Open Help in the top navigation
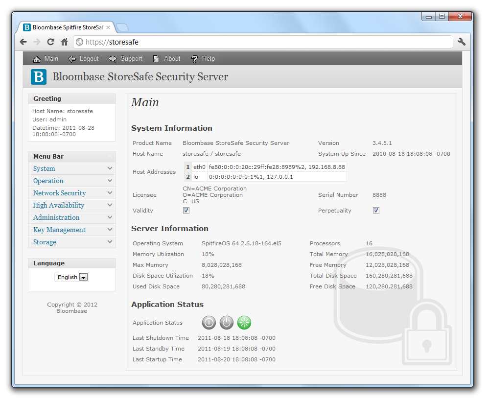This screenshot has height=402, width=488. (203, 59)
